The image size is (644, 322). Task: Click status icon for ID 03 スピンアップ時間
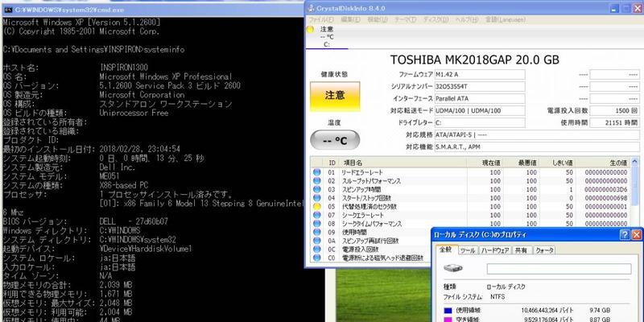[316, 189]
